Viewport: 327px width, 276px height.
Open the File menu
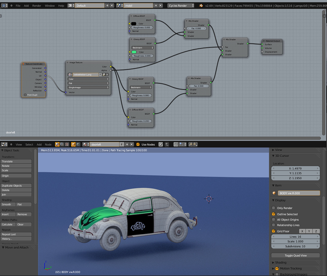tap(18, 6)
